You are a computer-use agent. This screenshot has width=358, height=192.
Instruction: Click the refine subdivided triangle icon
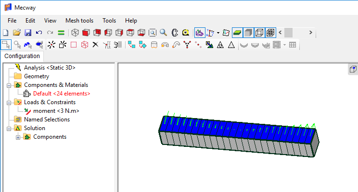point(220,45)
